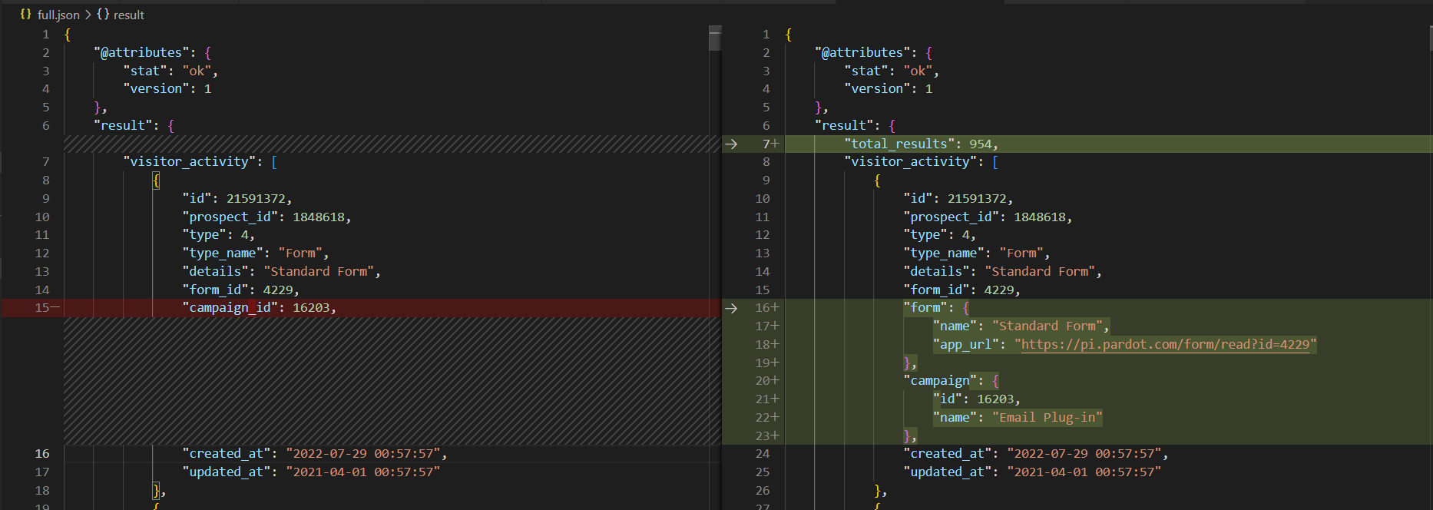Click the breadcrumb chevron after full.json
This screenshot has height=510, width=1433.
[88, 15]
